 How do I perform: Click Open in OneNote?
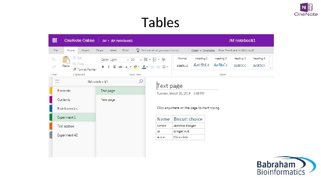click(x=203, y=51)
